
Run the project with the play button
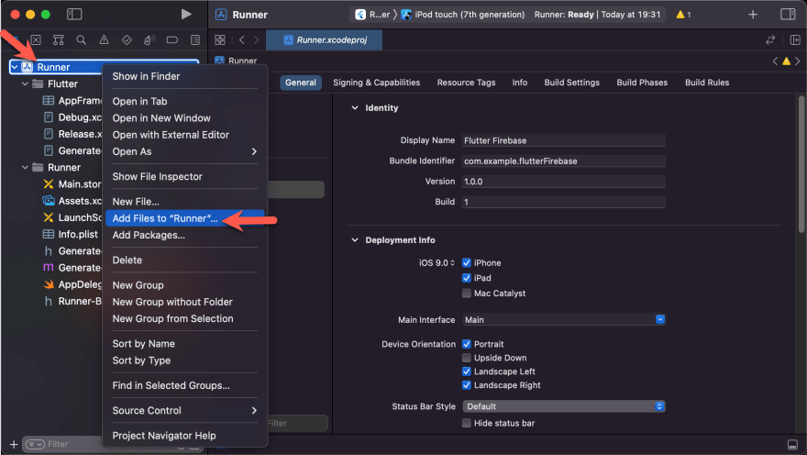186,14
